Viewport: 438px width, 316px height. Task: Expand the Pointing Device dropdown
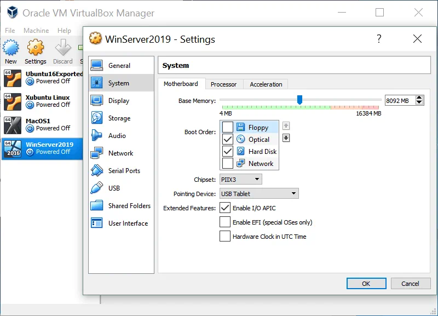pos(258,193)
